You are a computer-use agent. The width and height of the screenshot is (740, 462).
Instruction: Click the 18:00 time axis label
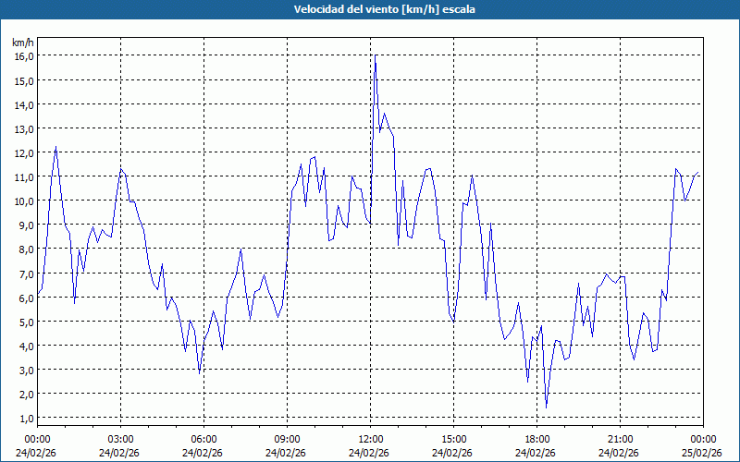click(x=536, y=439)
